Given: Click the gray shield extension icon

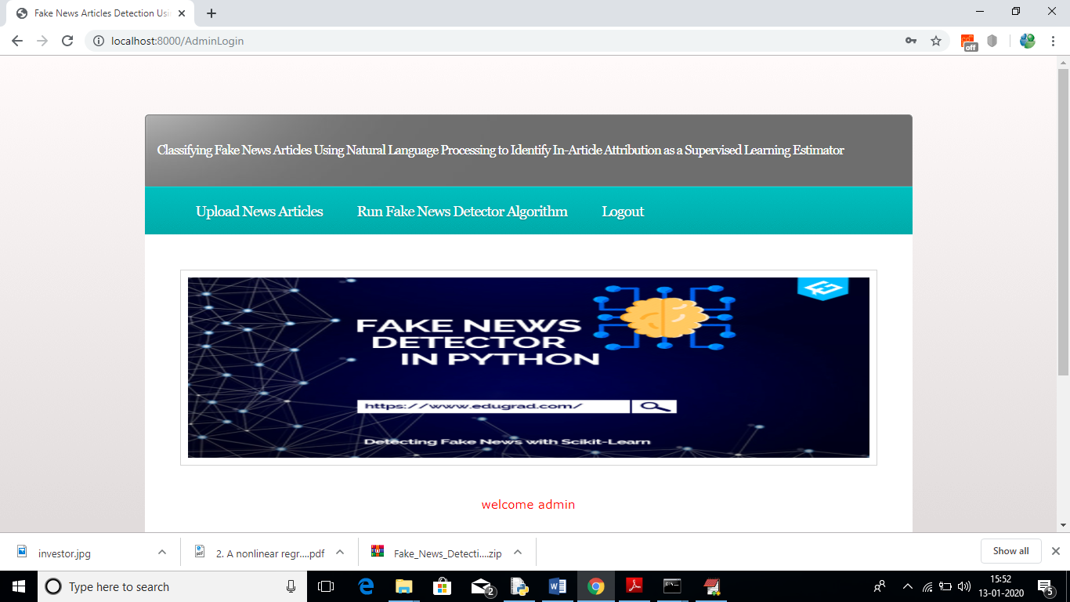Looking at the screenshot, I should tap(992, 41).
